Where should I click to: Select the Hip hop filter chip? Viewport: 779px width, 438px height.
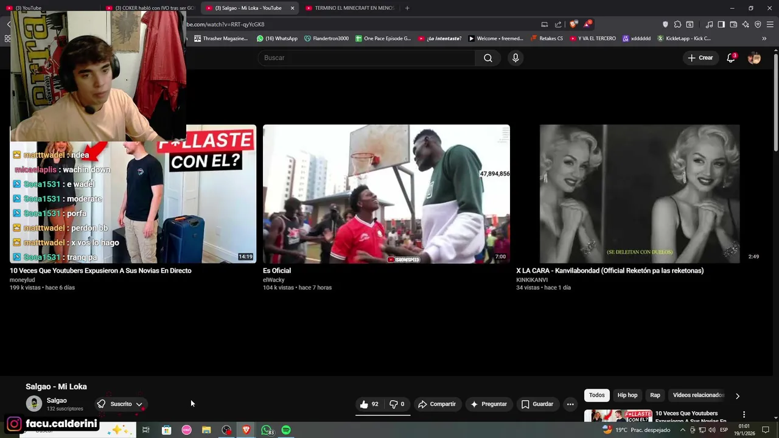(x=627, y=395)
